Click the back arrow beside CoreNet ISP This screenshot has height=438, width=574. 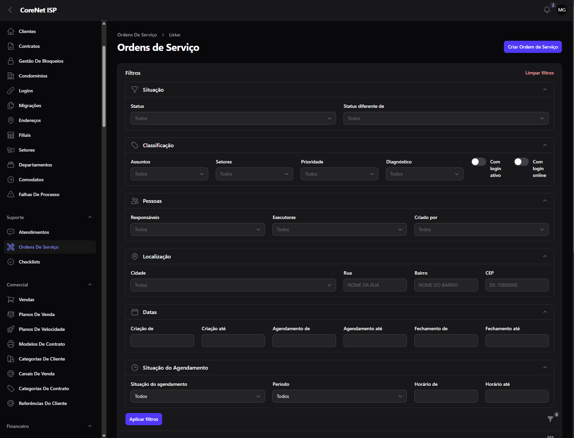10,10
